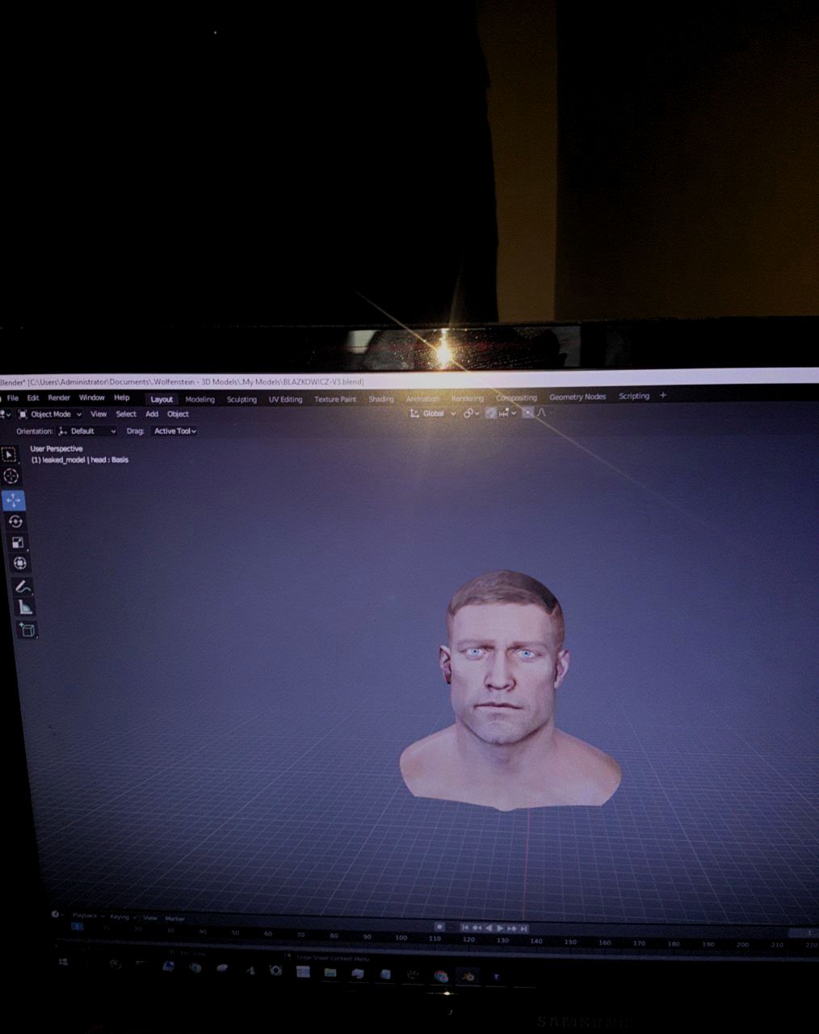Open the Edit menu
The image size is (819, 1034).
pos(33,398)
